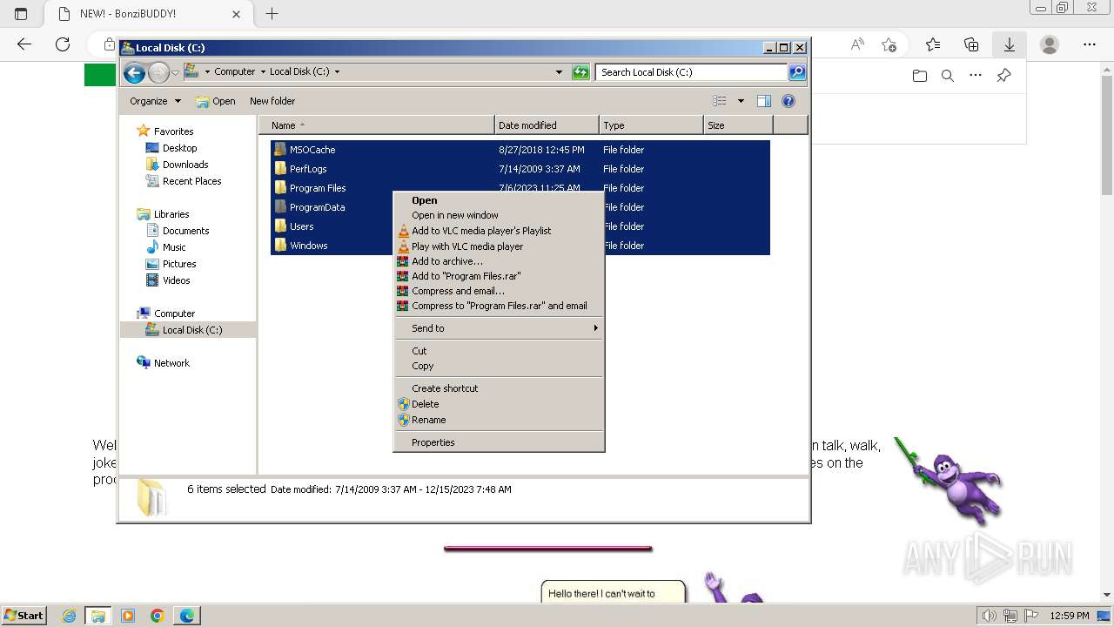Screen dimensions: 1114x627
Task: Open recent pages dropdown next to Forward
Action: tap(175, 72)
